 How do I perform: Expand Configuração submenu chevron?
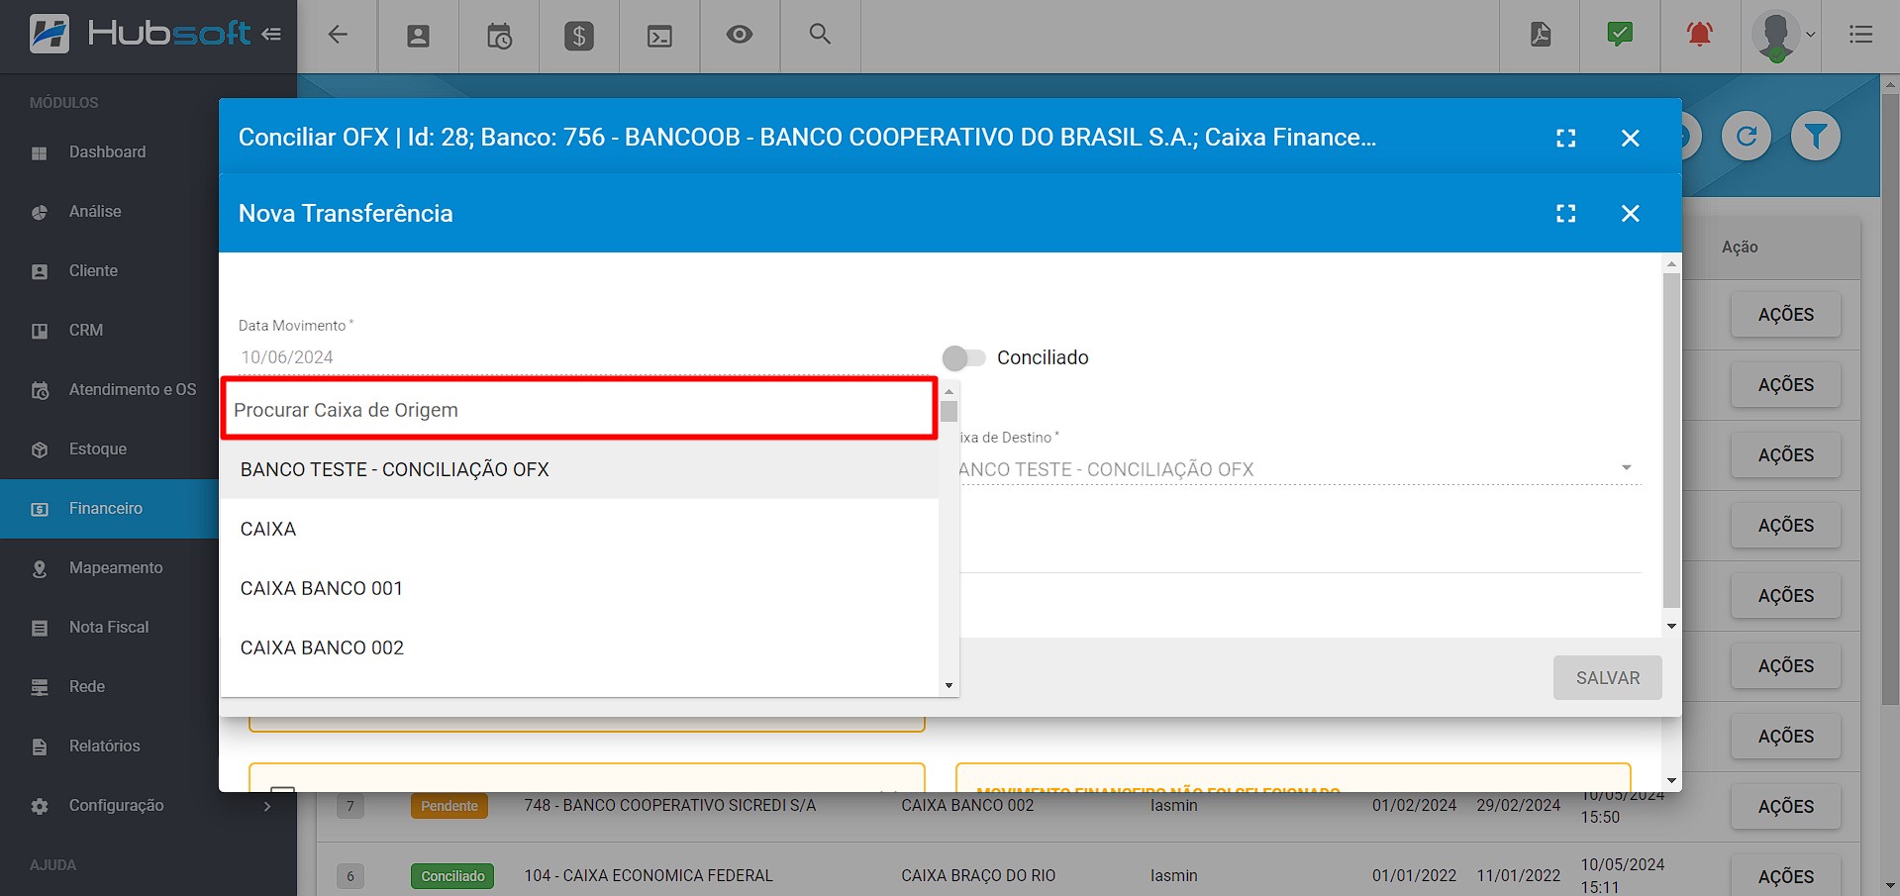[x=267, y=806]
